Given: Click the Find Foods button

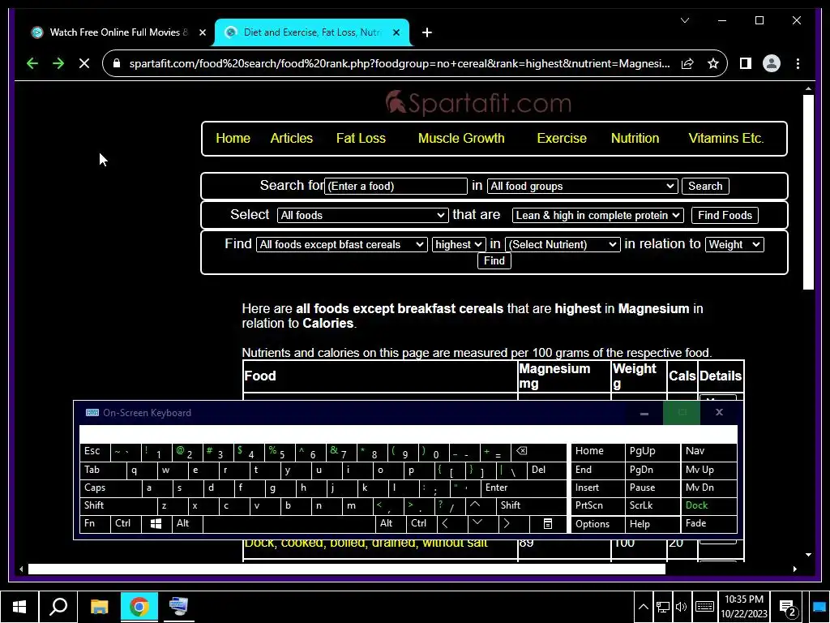Looking at the screenshot, I should (725, 215).
